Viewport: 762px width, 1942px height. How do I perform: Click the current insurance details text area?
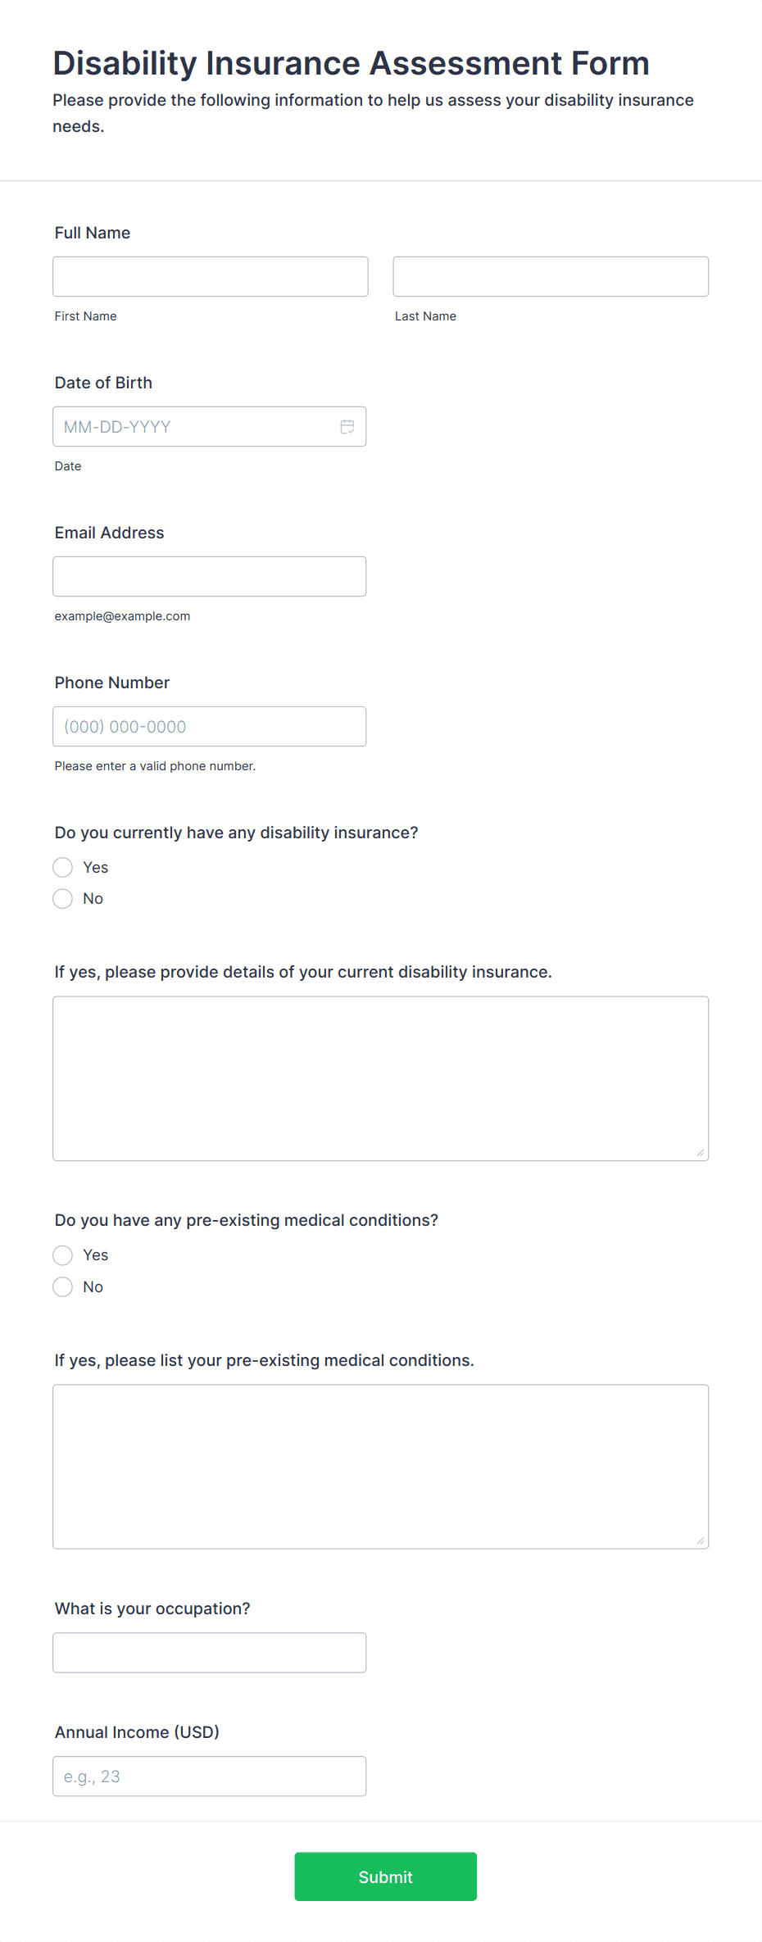(x=381, y=1078)
